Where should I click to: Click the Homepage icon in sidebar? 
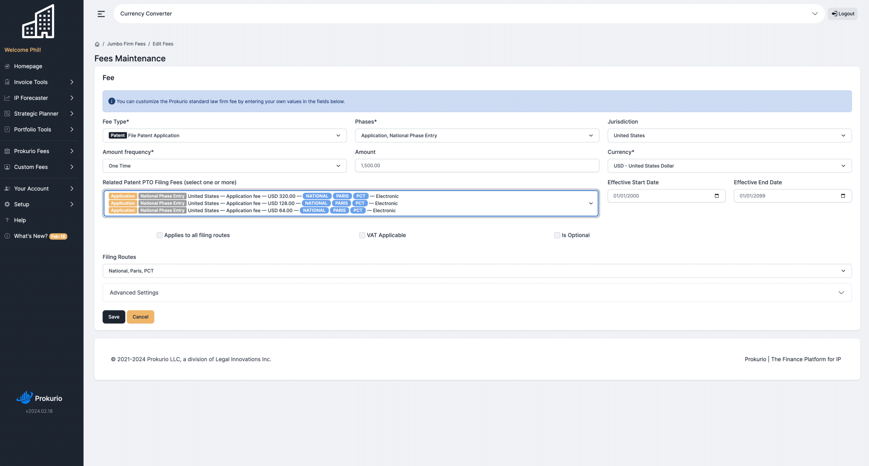tap(7, 66)
